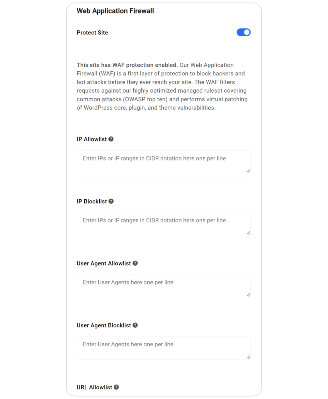The width and height of the screenshot is (328, 399).
Task: Click inside the IP Blocklist field
Action: coord(164,224)
